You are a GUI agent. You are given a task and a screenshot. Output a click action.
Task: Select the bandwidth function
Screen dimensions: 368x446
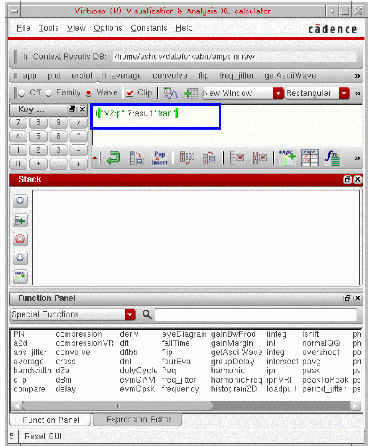[x=32, y=371]
